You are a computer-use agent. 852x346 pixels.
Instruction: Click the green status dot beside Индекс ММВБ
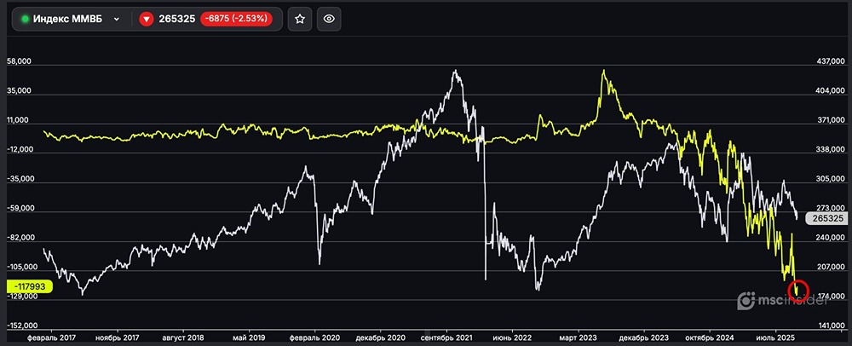25,19
